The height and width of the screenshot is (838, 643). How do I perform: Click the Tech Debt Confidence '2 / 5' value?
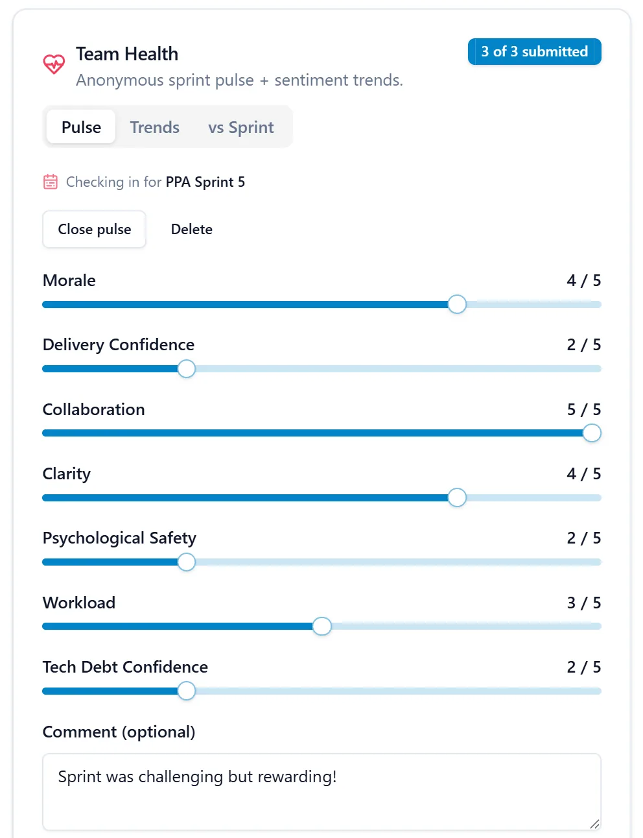tap(584, 667)
